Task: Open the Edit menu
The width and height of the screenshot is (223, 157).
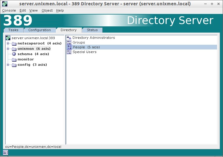Action: [23, 10]
